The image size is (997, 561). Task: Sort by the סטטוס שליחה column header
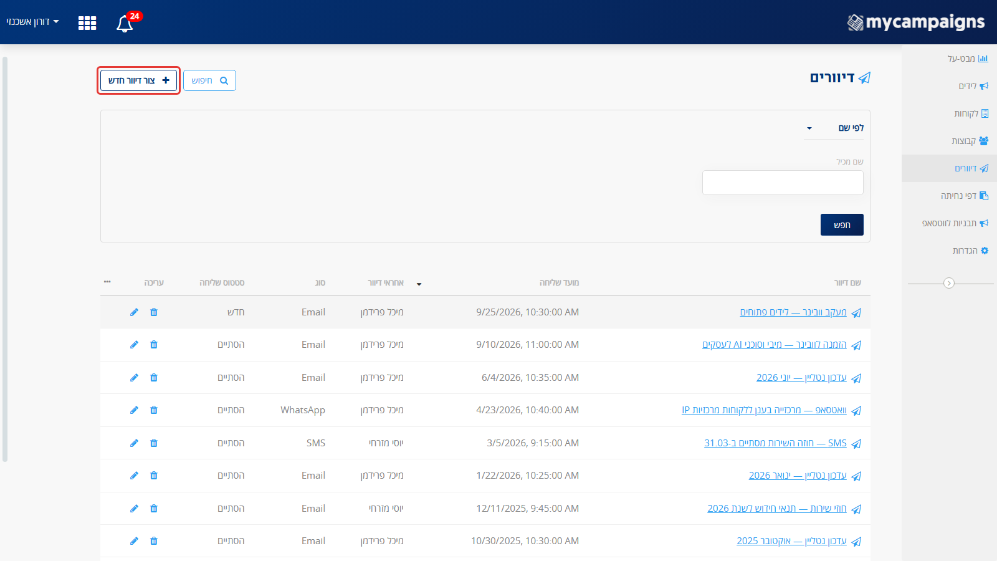tap(222, 283)
